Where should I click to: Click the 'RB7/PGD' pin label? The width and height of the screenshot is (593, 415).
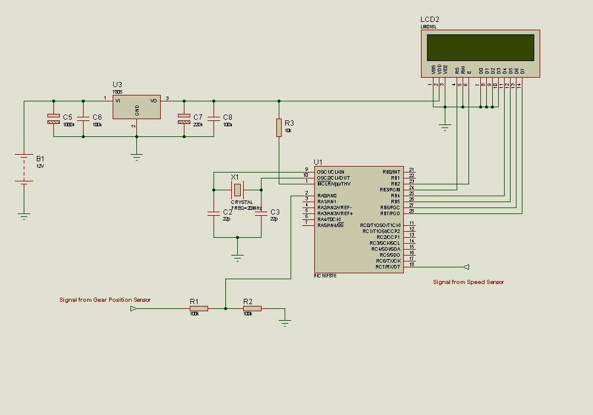point(390,213)
